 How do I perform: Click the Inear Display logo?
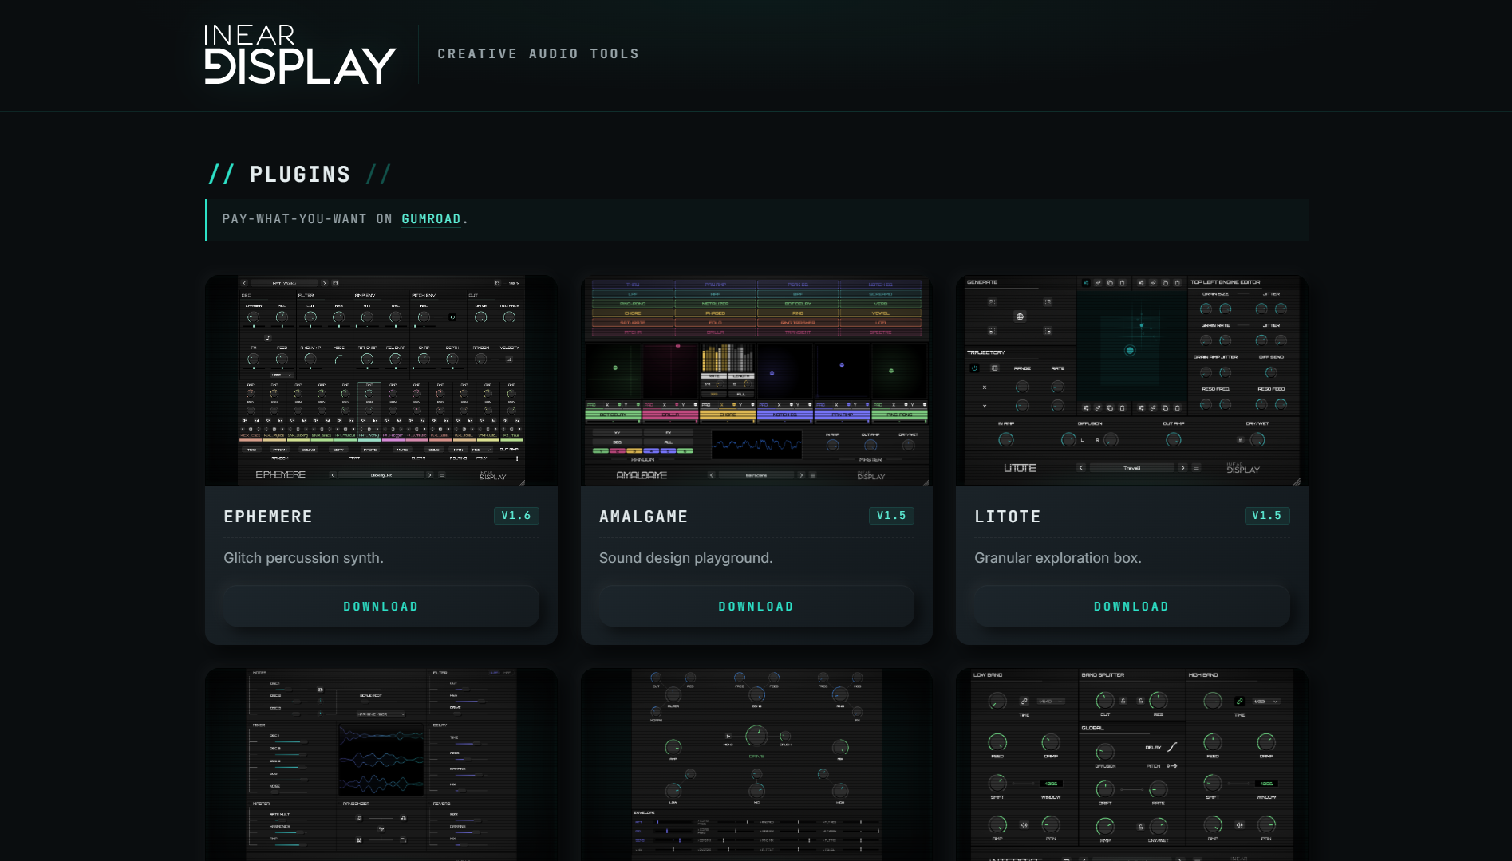300,54
